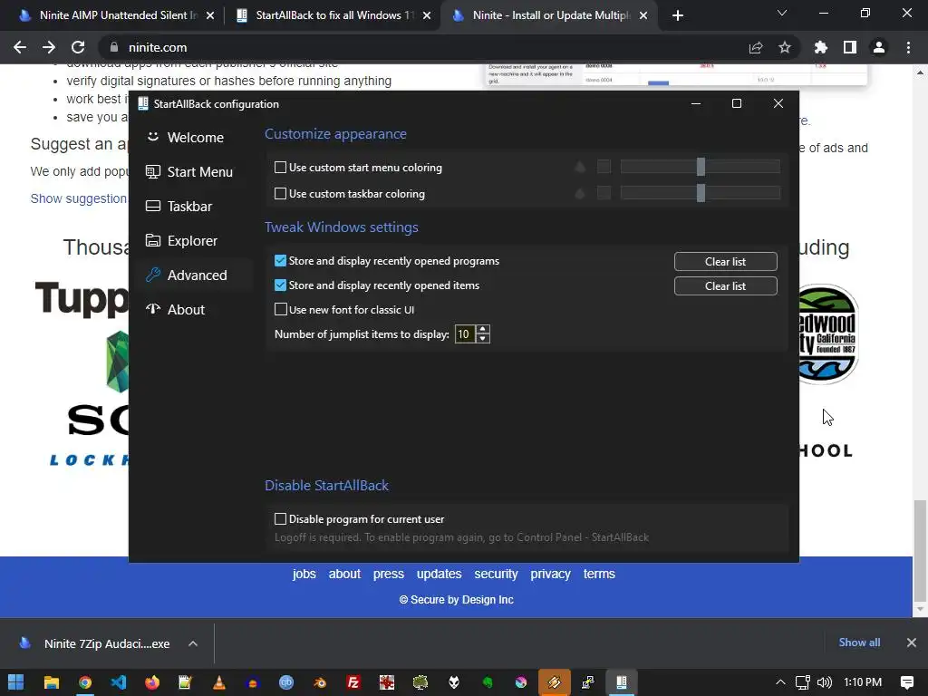Open Chrome tab search dropdown
Viewport: 928px width, 696px height.
point(782,13)
